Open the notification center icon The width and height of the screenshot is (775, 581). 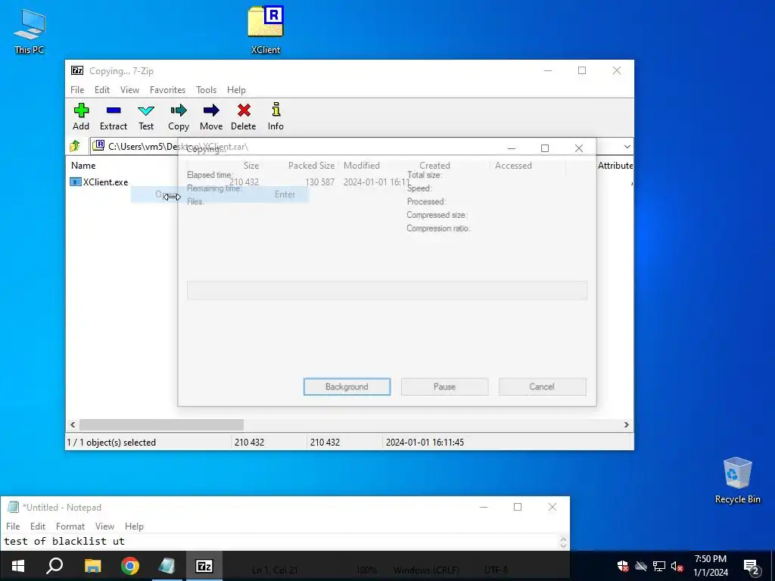752,567
